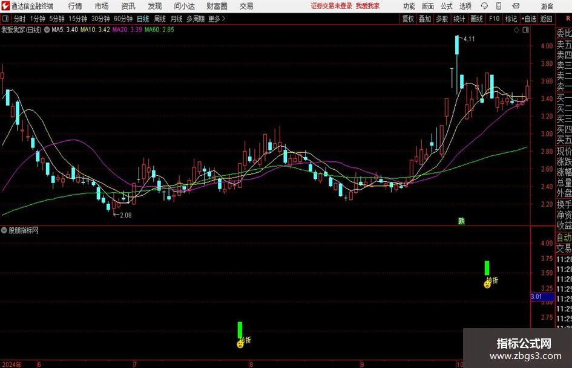Select the 月线 period tab
The height and width of the screenshot is (368, 572).
click(177, 19)
